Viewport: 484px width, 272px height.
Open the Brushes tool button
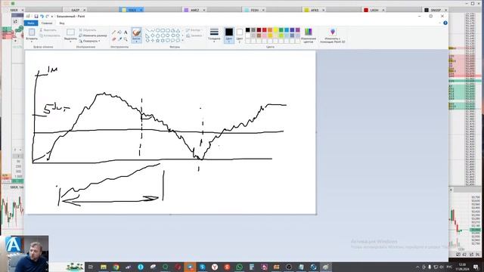pos(136,35)
